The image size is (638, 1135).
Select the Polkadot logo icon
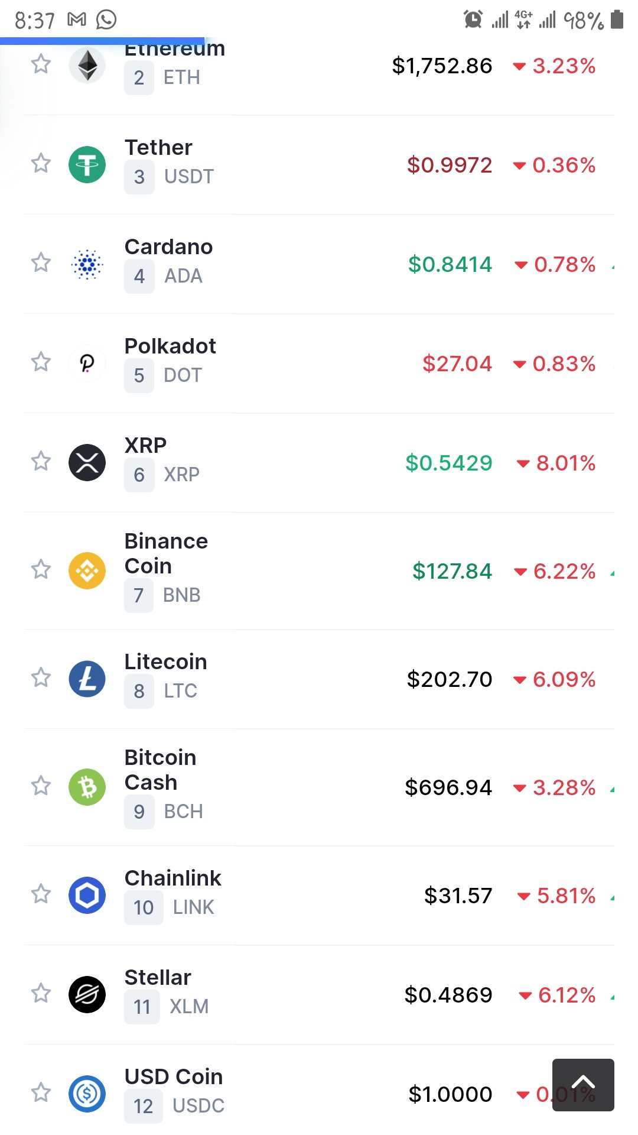pyautogui.click(x=87, y=363)
